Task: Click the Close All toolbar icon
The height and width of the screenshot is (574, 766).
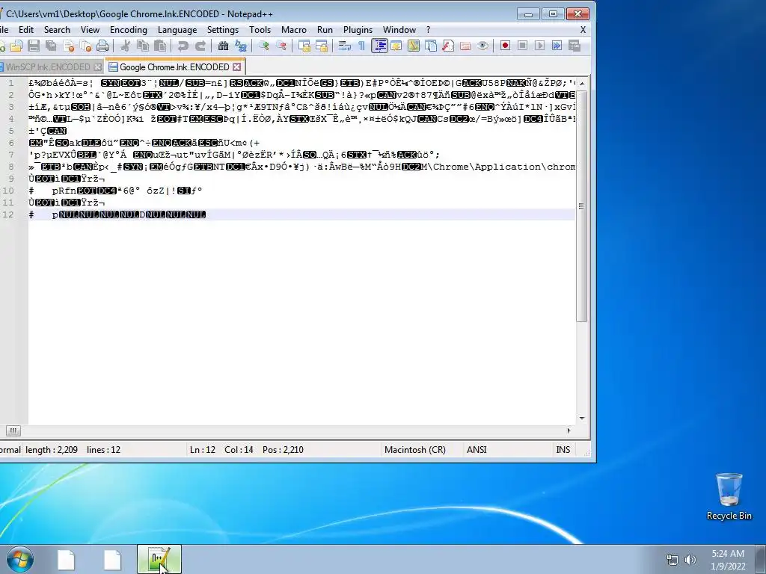Action: pyautogui.click(x=85, y=46)
